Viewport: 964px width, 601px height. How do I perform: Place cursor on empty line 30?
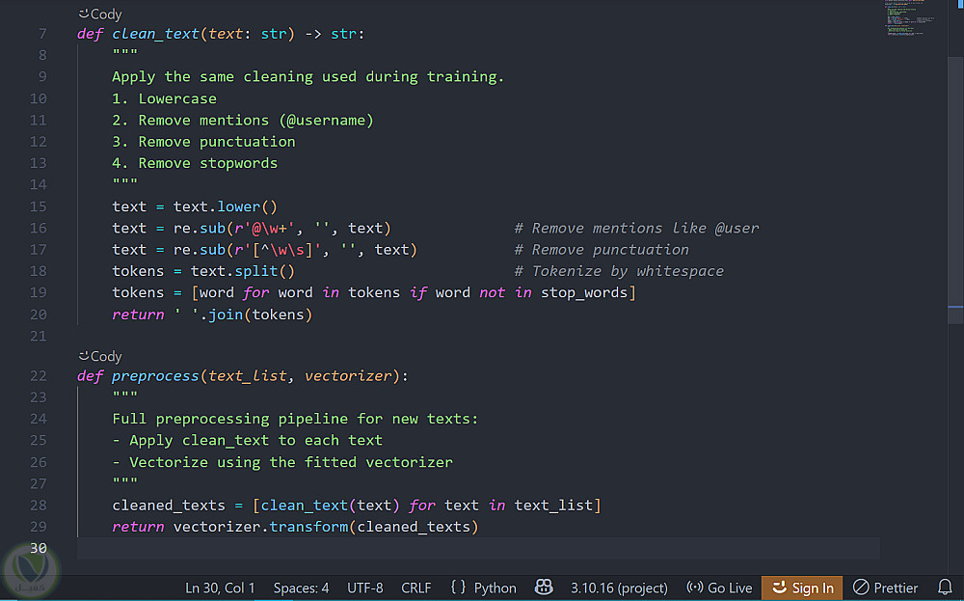tap(386, 548)
